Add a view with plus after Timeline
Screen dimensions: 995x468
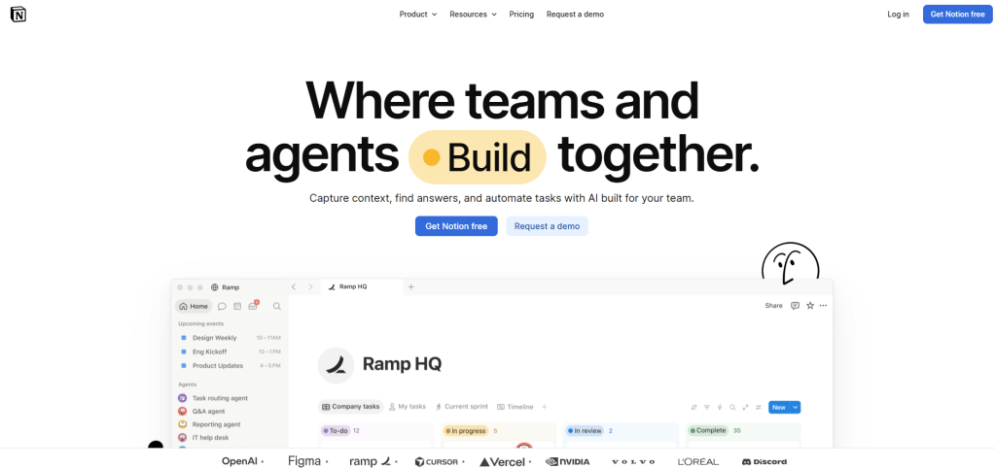[x=544, y=407]
